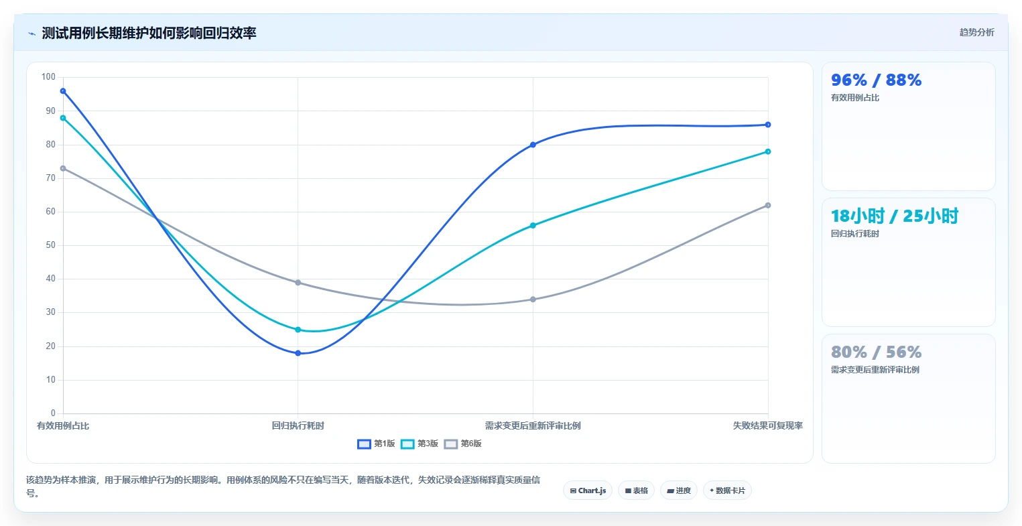Click 第6版 point at 失败结果可复现率 (62)
The image size is (1022, 526).
[x=768, y=205]
